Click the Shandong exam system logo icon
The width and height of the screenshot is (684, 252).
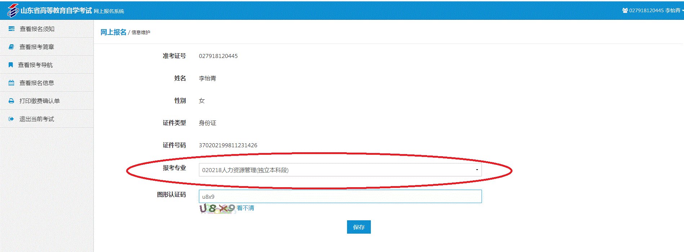tap(13, 10)
